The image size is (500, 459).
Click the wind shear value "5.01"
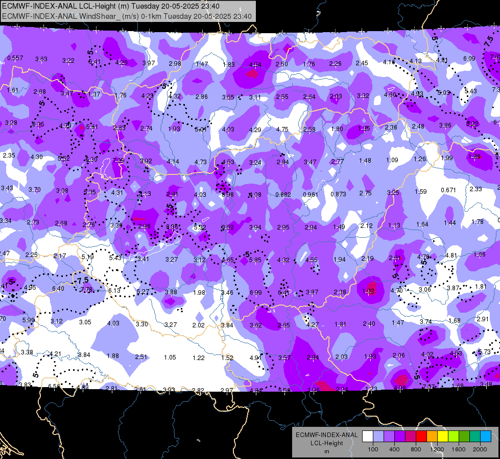click(201, 130)
